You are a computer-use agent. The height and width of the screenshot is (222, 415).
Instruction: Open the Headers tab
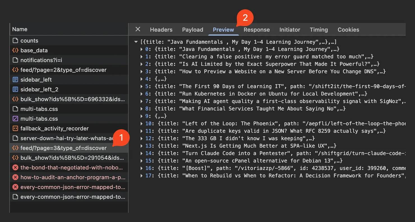[x=161, y=30]
